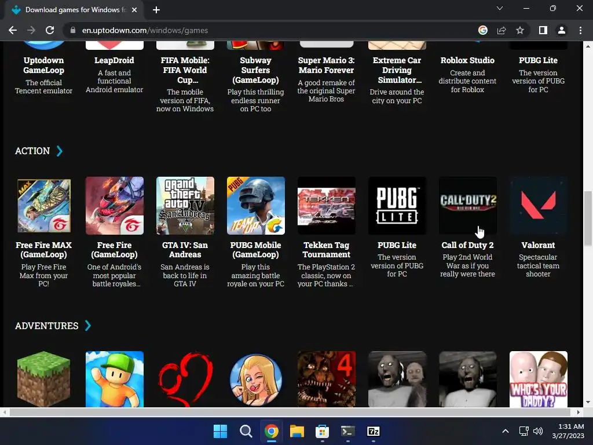Screen dimensions: 593x445
Task: Click "Spectacular tactical team shooter" description
Action: (x=538, y=265)
